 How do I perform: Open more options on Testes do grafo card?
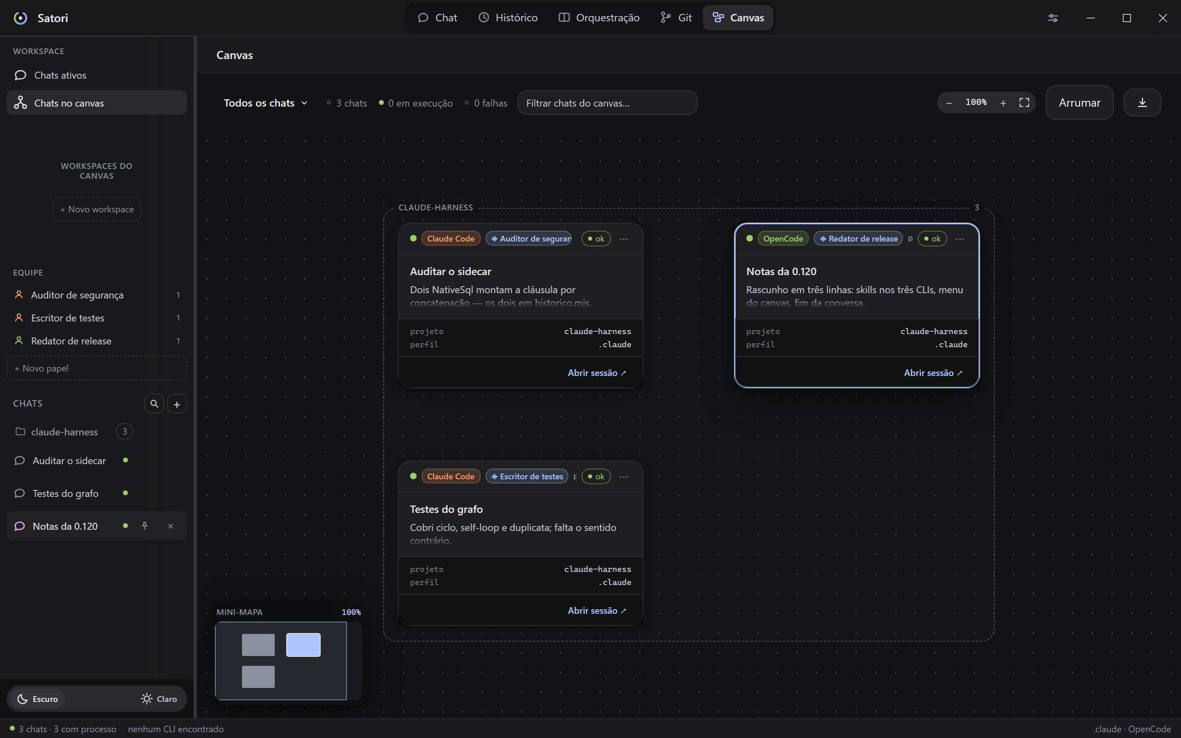click(624, 476)
